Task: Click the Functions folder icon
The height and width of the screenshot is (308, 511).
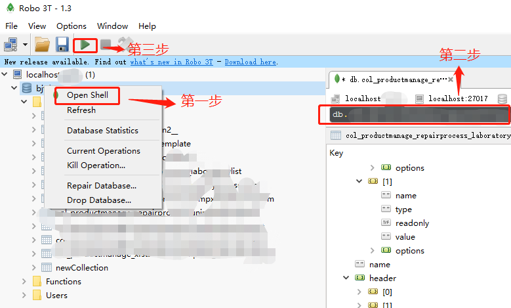Action: tap(37, 282)
